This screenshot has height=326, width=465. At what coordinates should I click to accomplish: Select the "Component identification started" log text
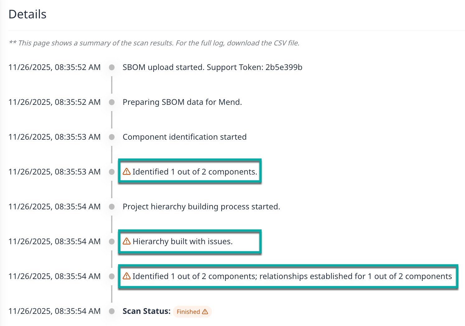click(x=184, y=137)
